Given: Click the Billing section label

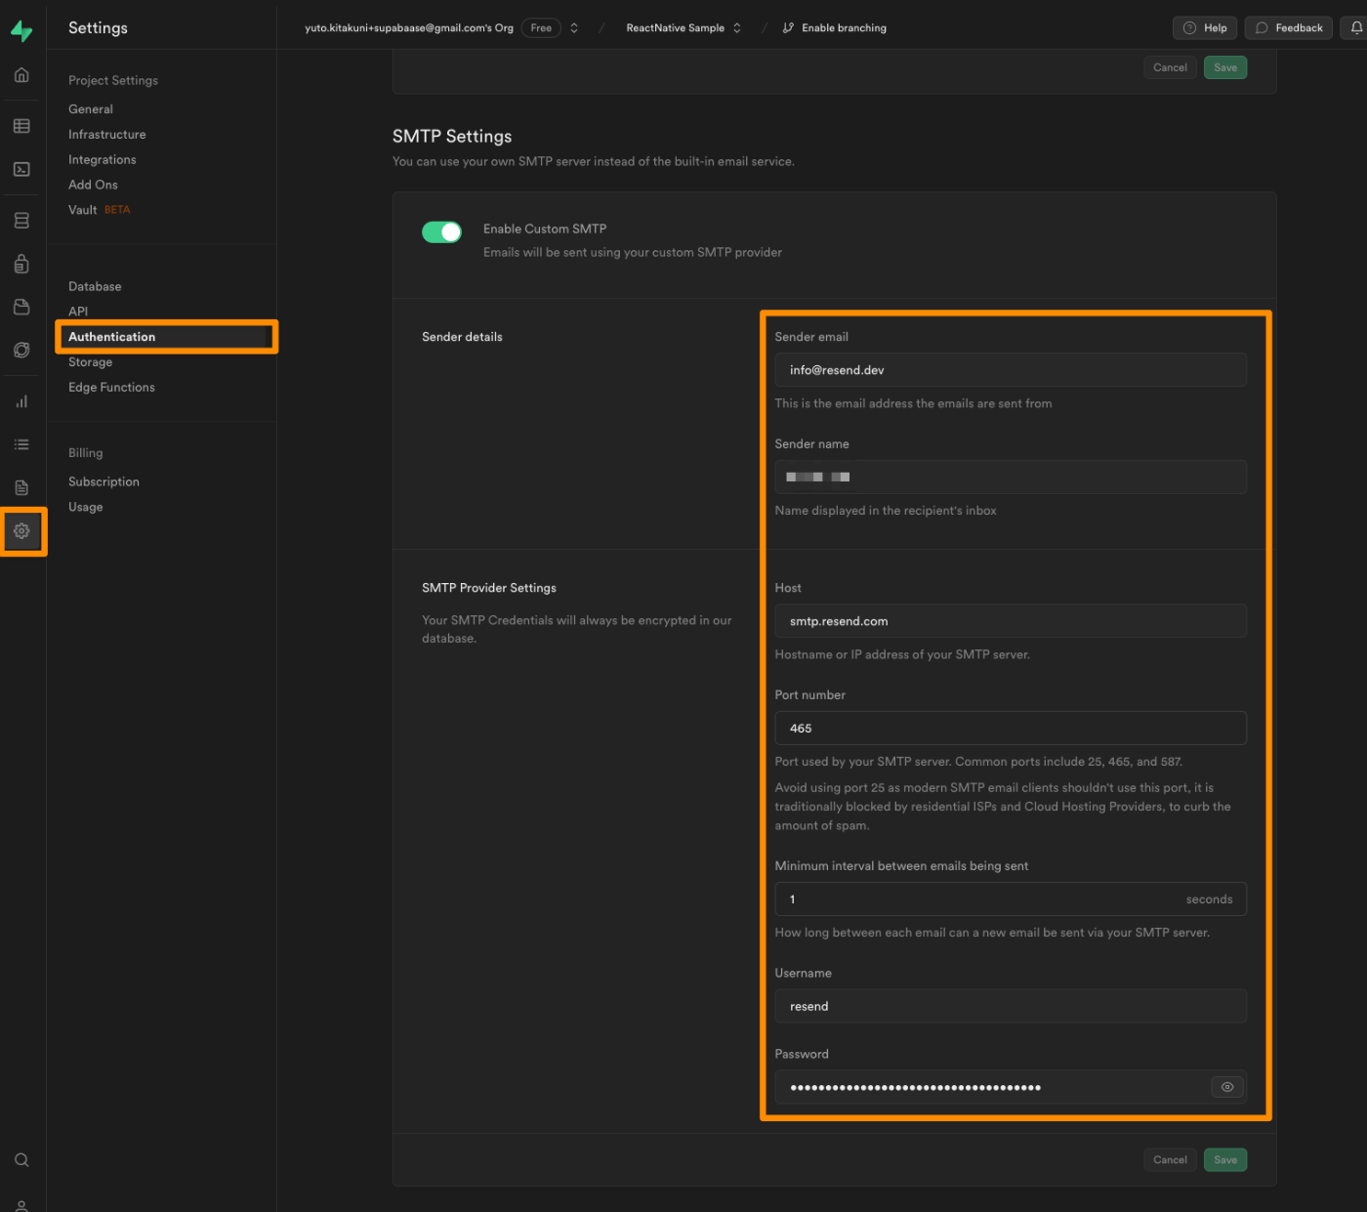Looking at the screenshot, I should tap(85, 453).
